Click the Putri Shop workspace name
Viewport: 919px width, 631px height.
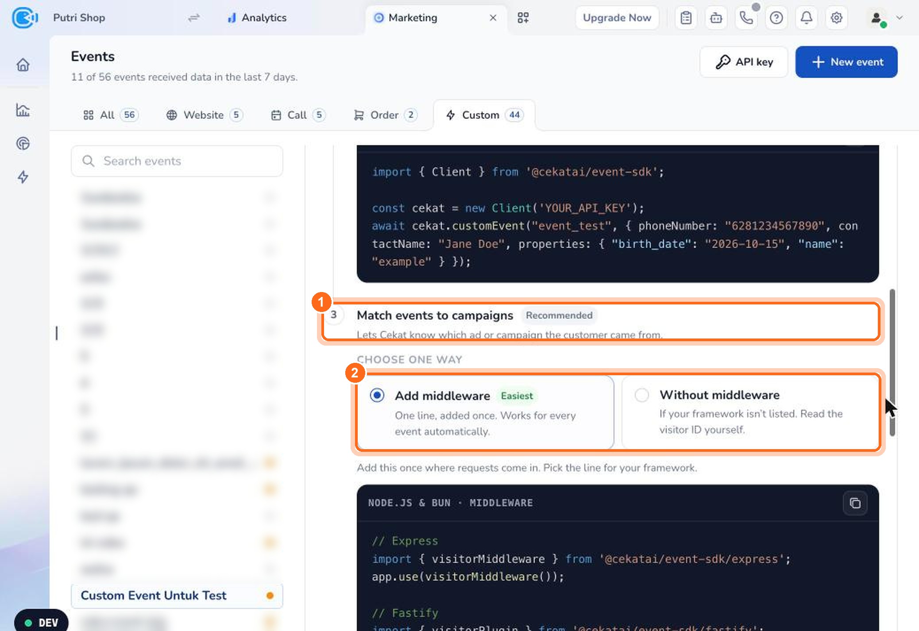(x=79, y=18)
